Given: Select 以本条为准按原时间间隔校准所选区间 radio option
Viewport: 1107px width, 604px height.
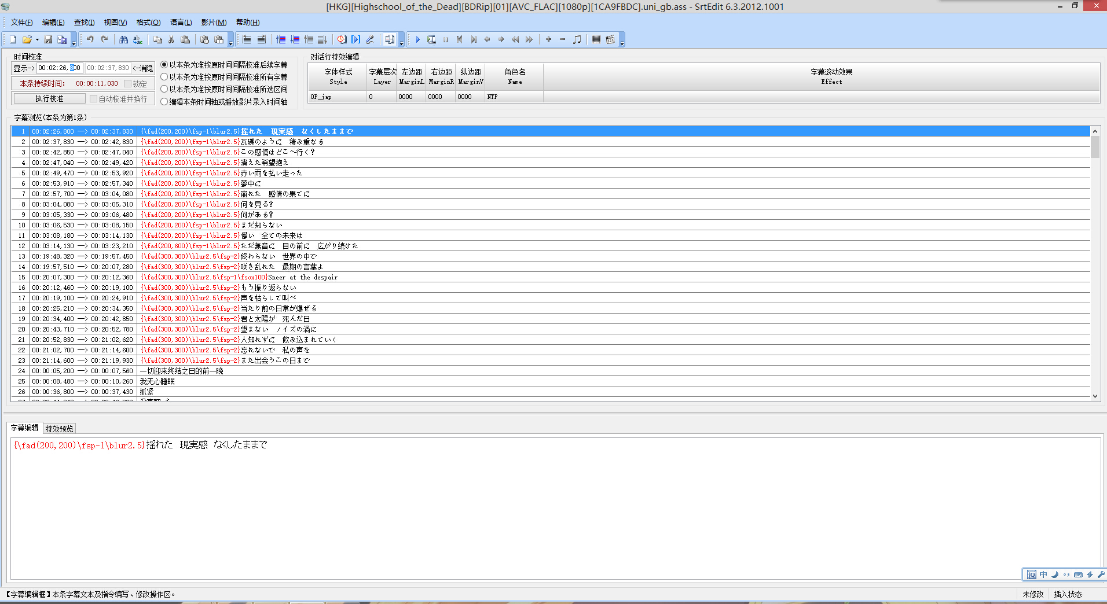Looking at the screenshot, I should tap(223, 89).
